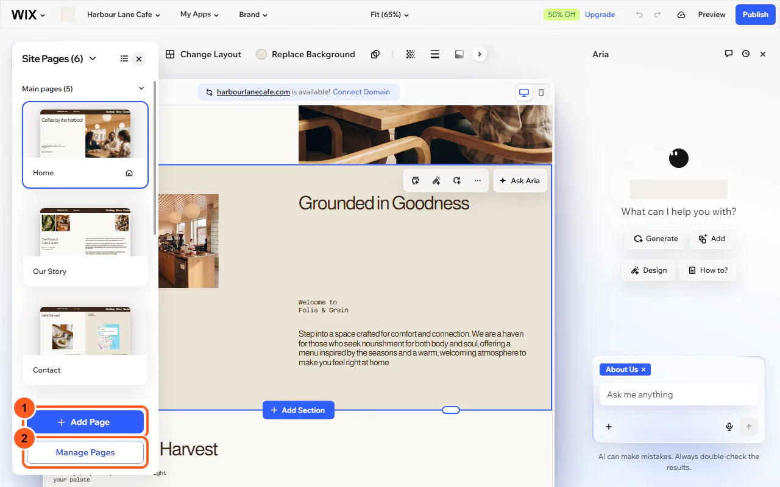This screenshot has height=487, width=780.
Task: Click the Manage Pages button
Action: 85,452
